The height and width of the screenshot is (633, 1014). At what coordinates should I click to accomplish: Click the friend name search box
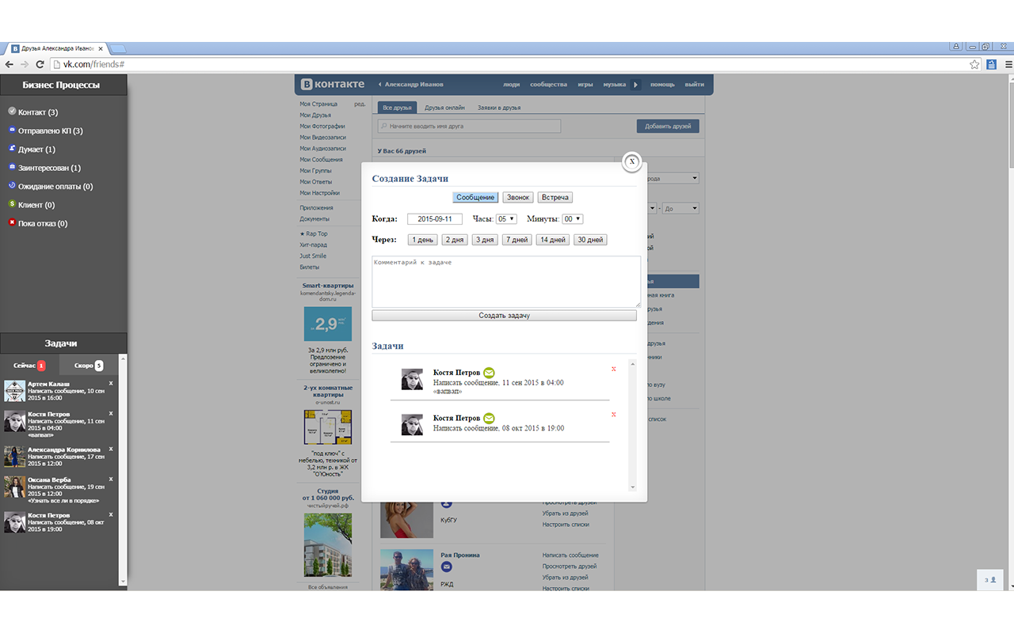coord(469,126)
